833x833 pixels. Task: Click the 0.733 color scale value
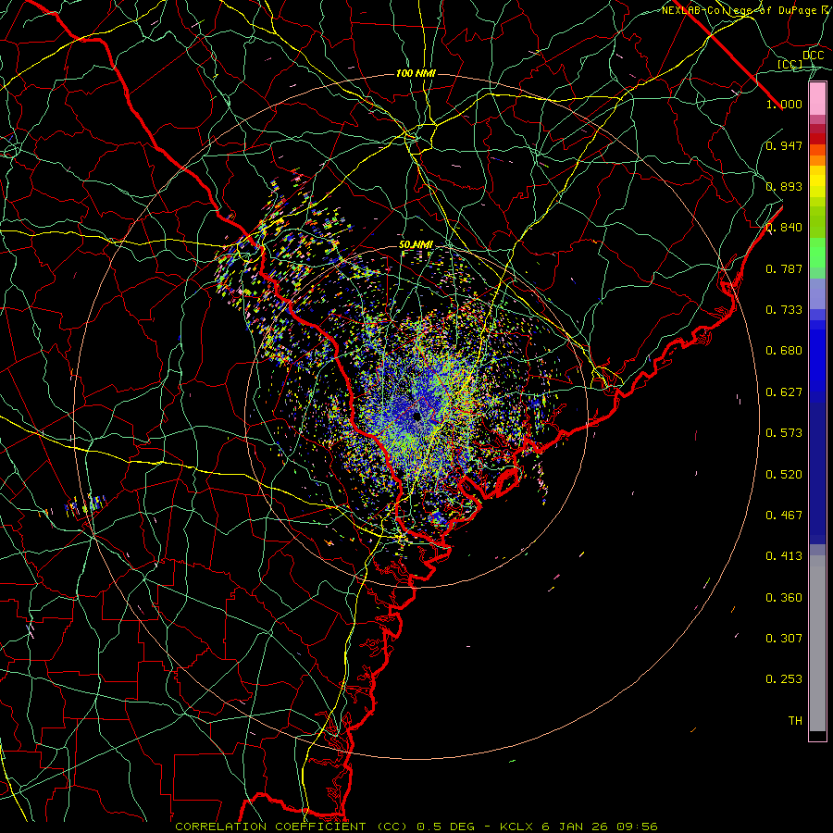coord(784,310)
